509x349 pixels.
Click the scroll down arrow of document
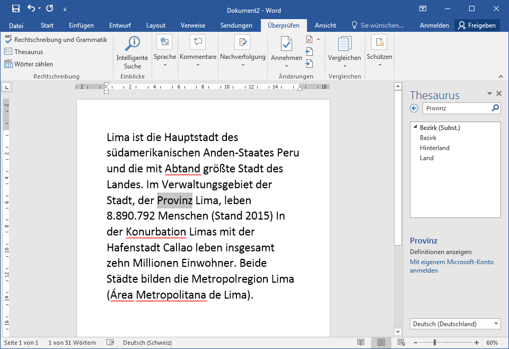(x=398, y=332)
